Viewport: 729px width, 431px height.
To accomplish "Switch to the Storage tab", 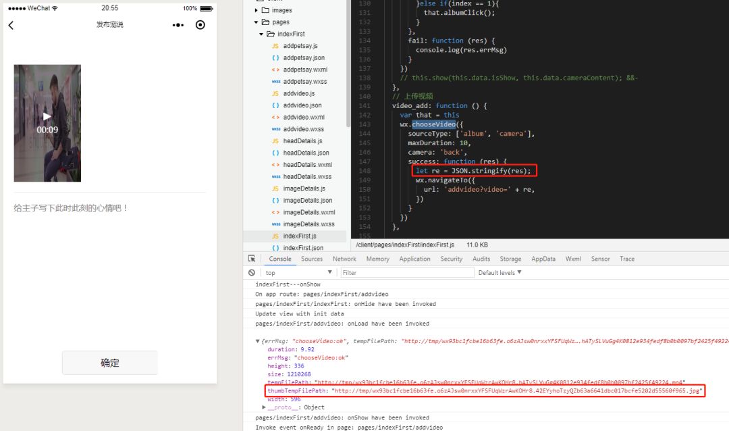I will click(510, 259).
